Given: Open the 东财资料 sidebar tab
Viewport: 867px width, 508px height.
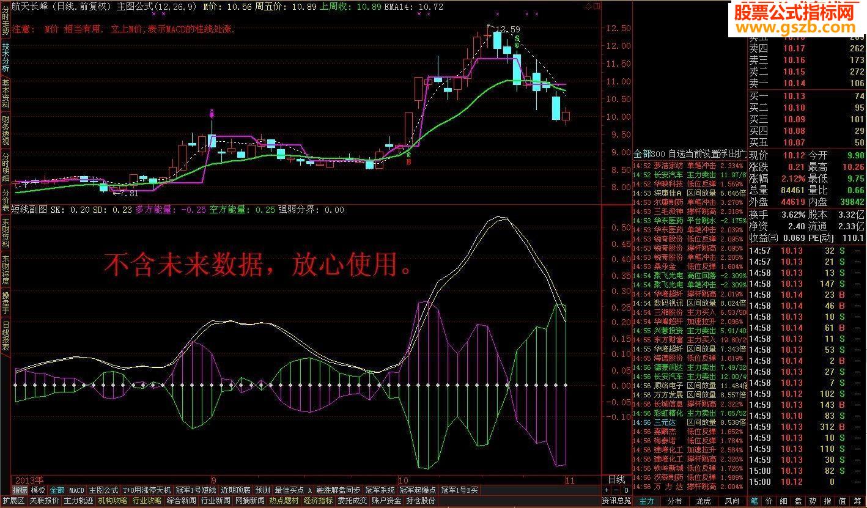Looking at the screenshot, I should coord(6,232).
